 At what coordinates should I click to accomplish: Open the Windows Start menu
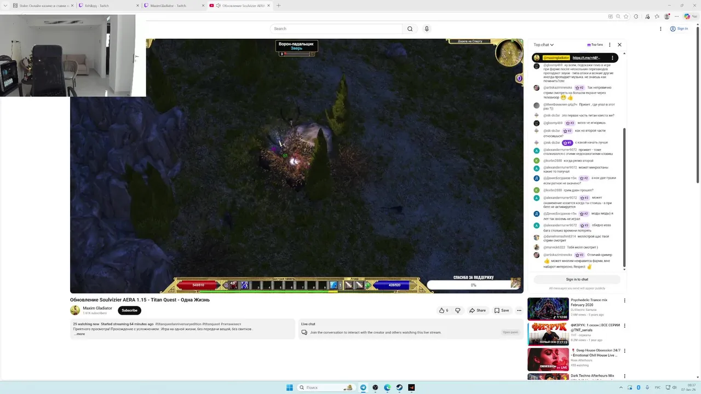click(x=289, y=387)
